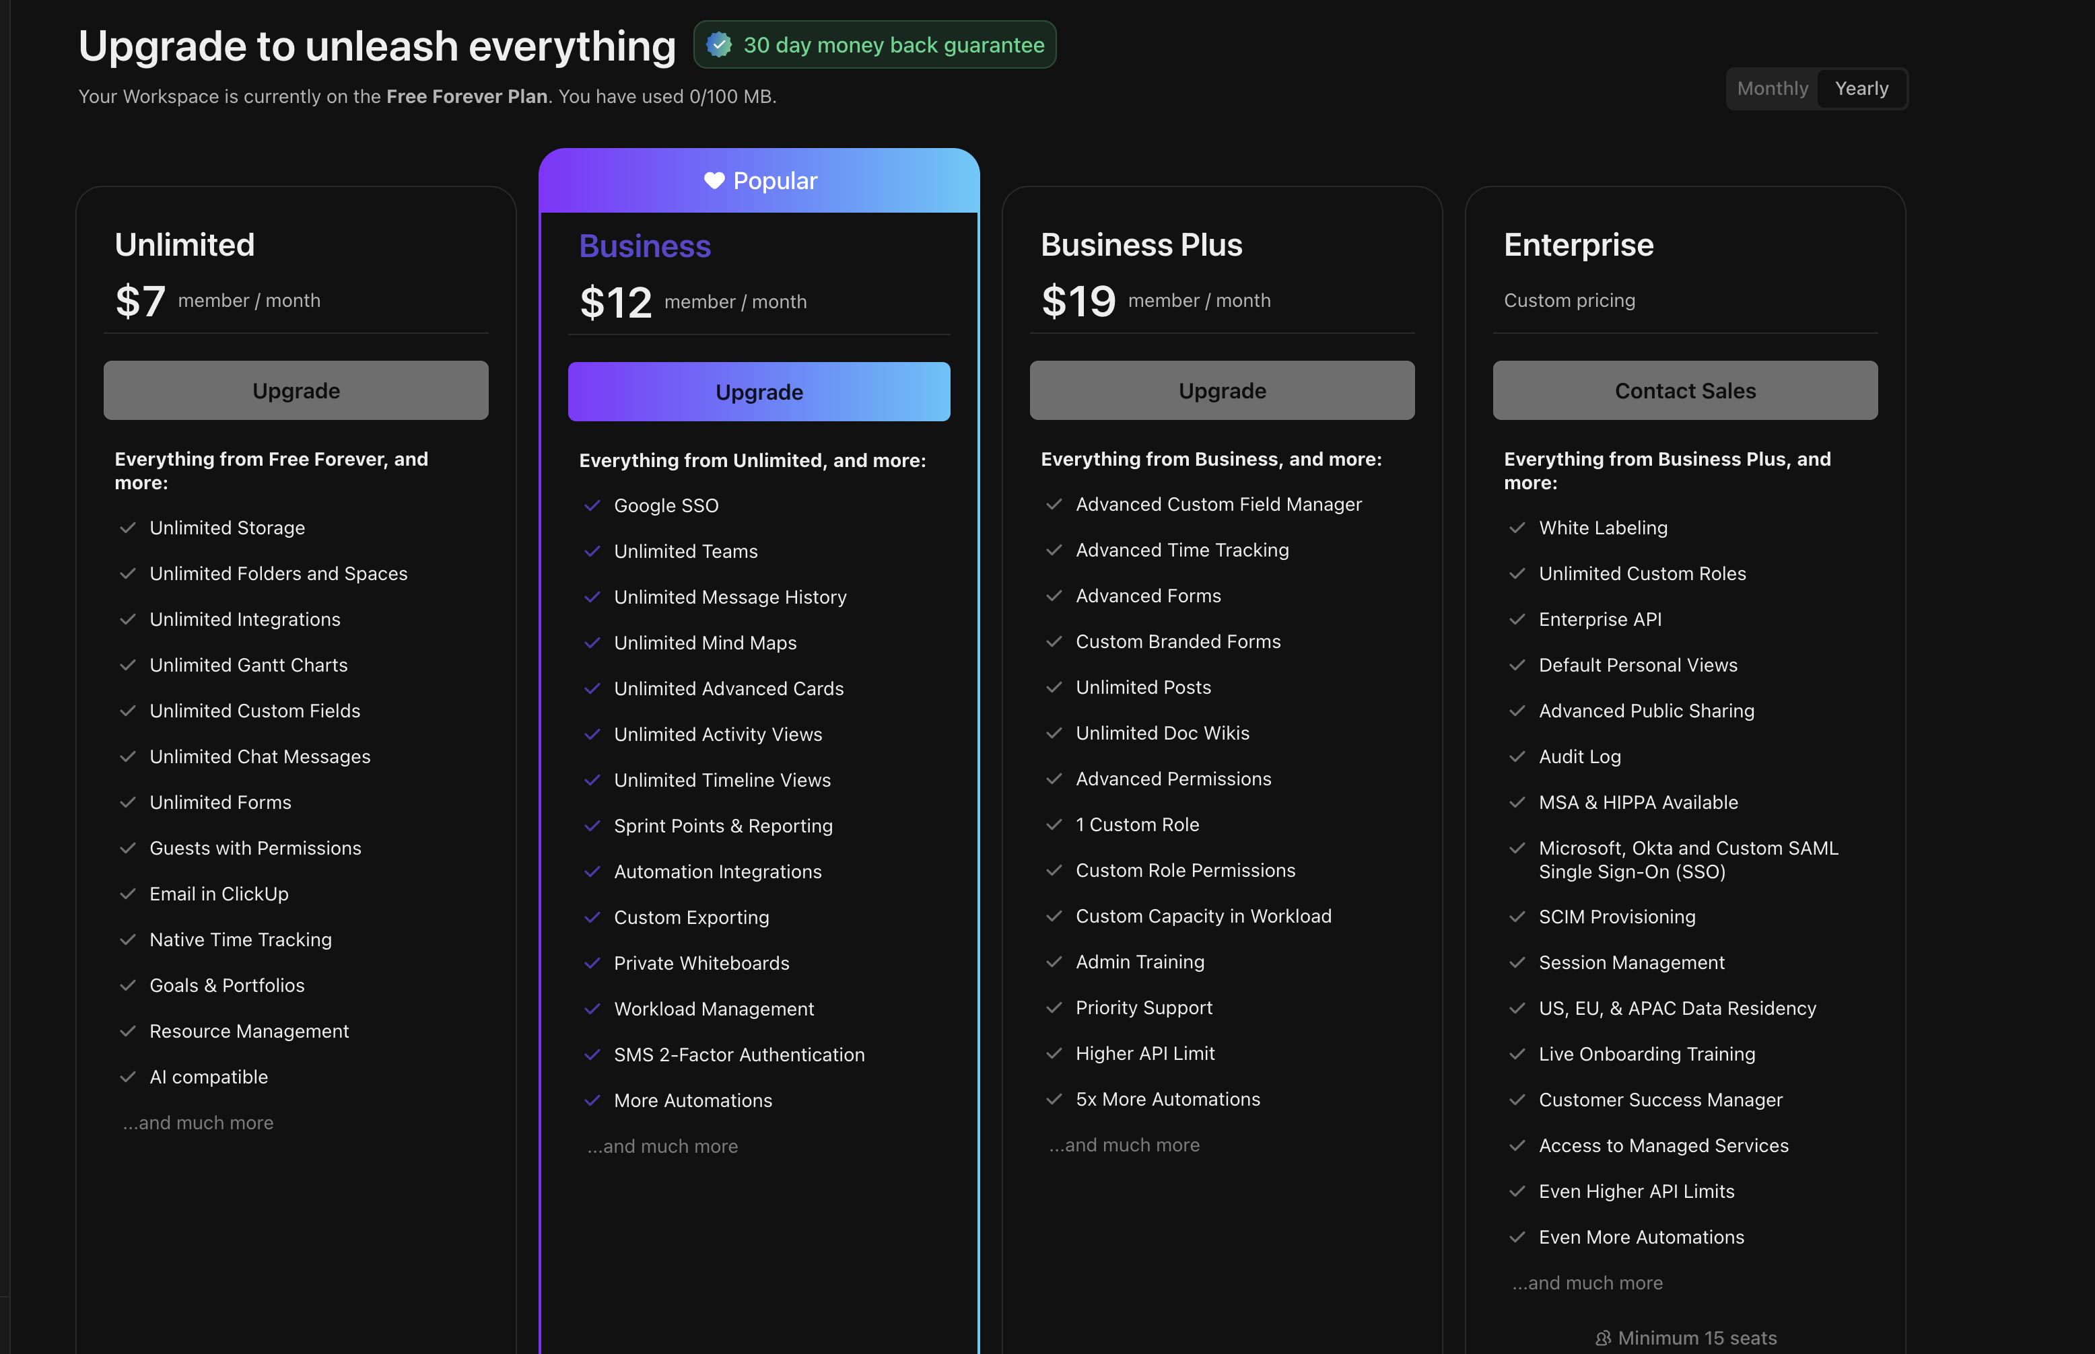Click Custom pricing text
Image resolution: width=2095 pixels, height=1354 pixels.
pos(1569,301)
